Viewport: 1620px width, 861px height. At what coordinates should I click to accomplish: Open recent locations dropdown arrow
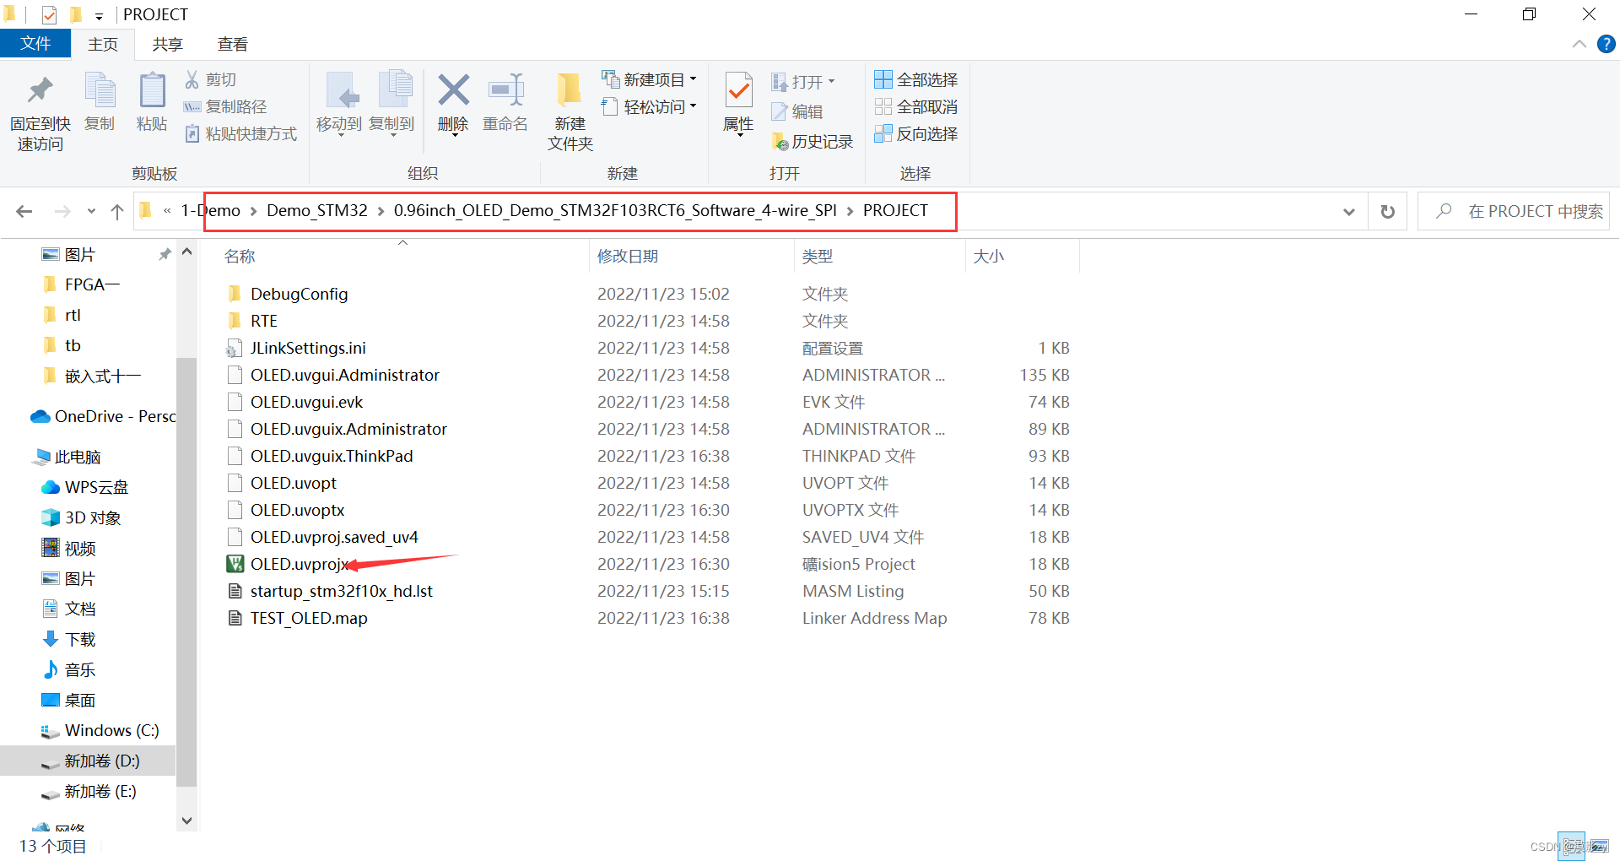[91, 211]
